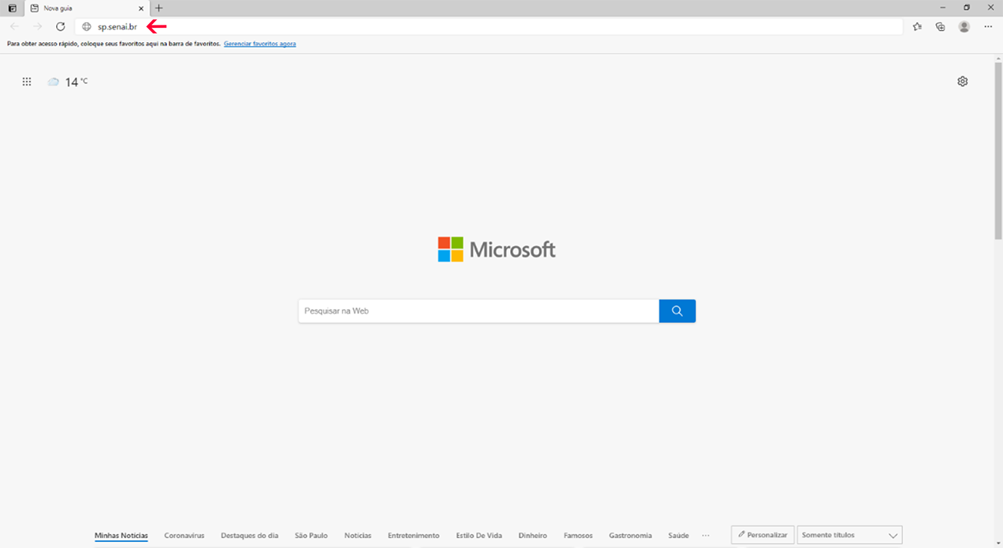Switch to the Entretenimento tab
Screen dimensions: 1003x548
click(413, 535)
